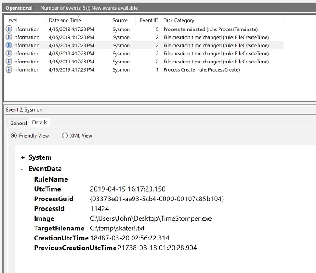The image size is (316, 273).
Task: Click the TargetFilename value C:\temp\skater!.txt
Action: pos(117,228)
